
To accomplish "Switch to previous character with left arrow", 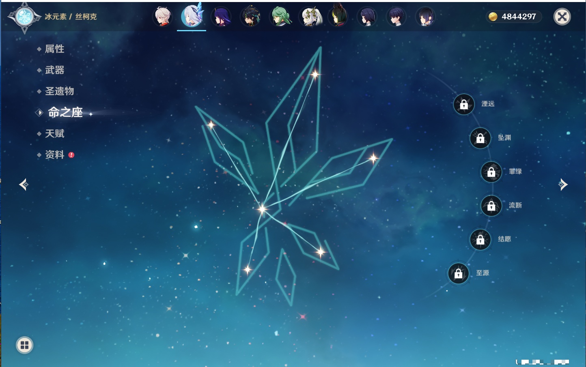I will (24, 185).
